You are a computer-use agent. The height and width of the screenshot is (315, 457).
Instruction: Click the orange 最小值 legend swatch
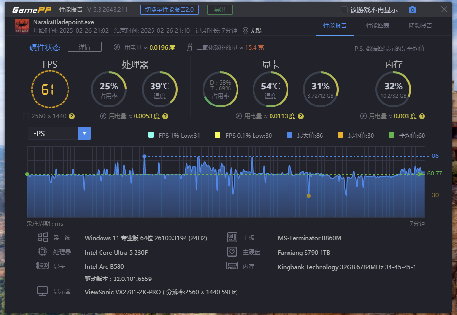(x=340, y=135)
